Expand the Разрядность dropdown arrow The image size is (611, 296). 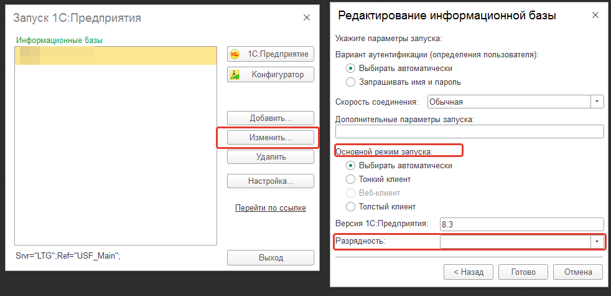[x=597, y=242]
